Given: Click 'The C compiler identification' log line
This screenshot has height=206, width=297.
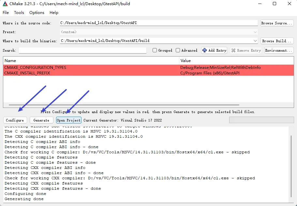Looking at the screenshot, I should [71, 131].
